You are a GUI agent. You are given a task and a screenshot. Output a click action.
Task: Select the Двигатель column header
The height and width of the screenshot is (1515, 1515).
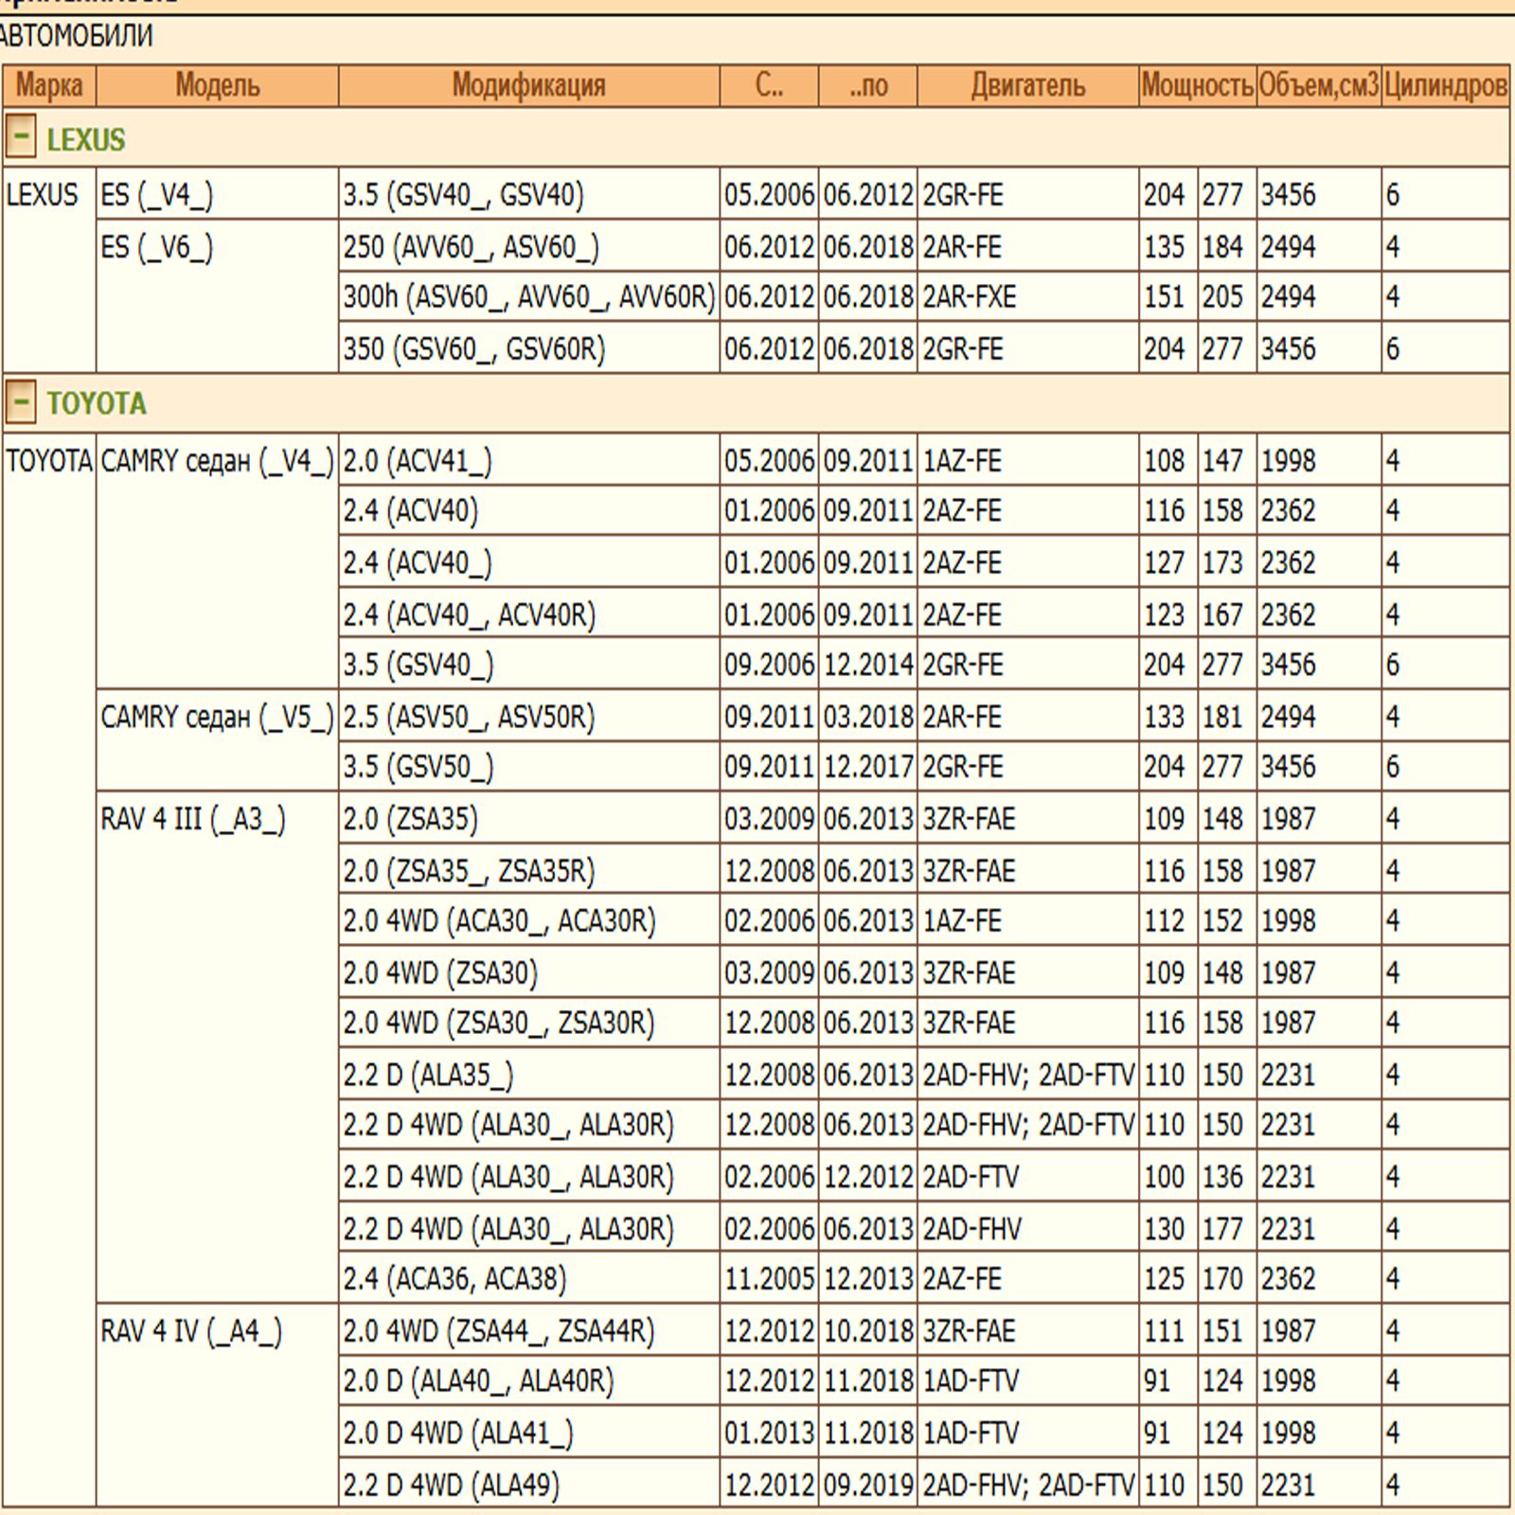(1027, 86)
